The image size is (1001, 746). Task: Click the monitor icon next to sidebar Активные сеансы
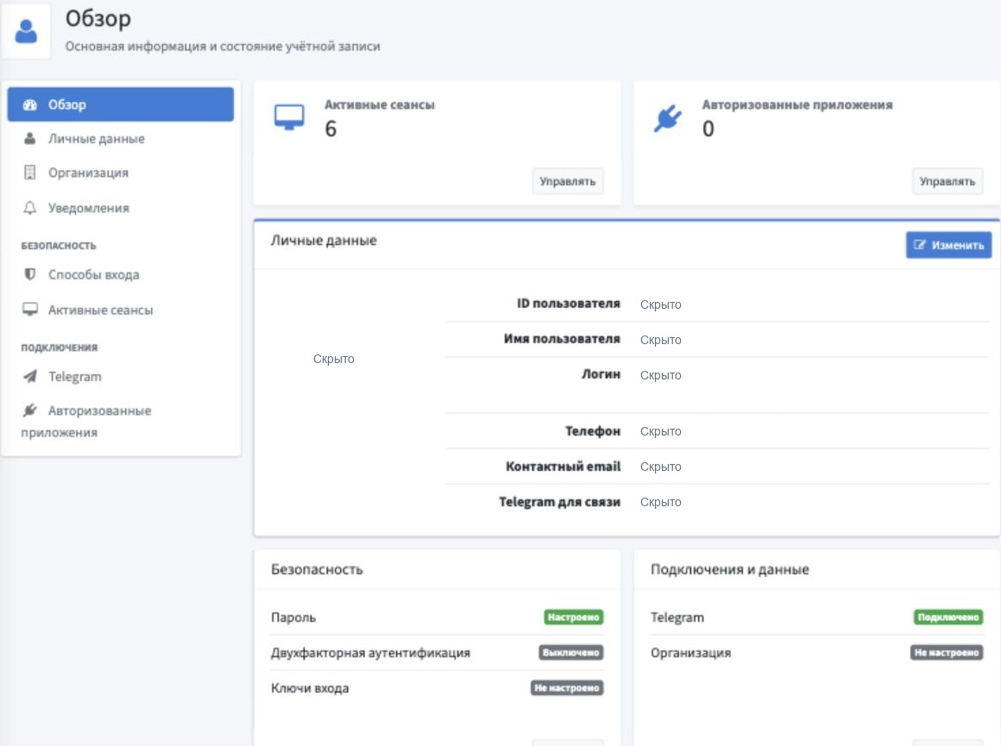30,310
